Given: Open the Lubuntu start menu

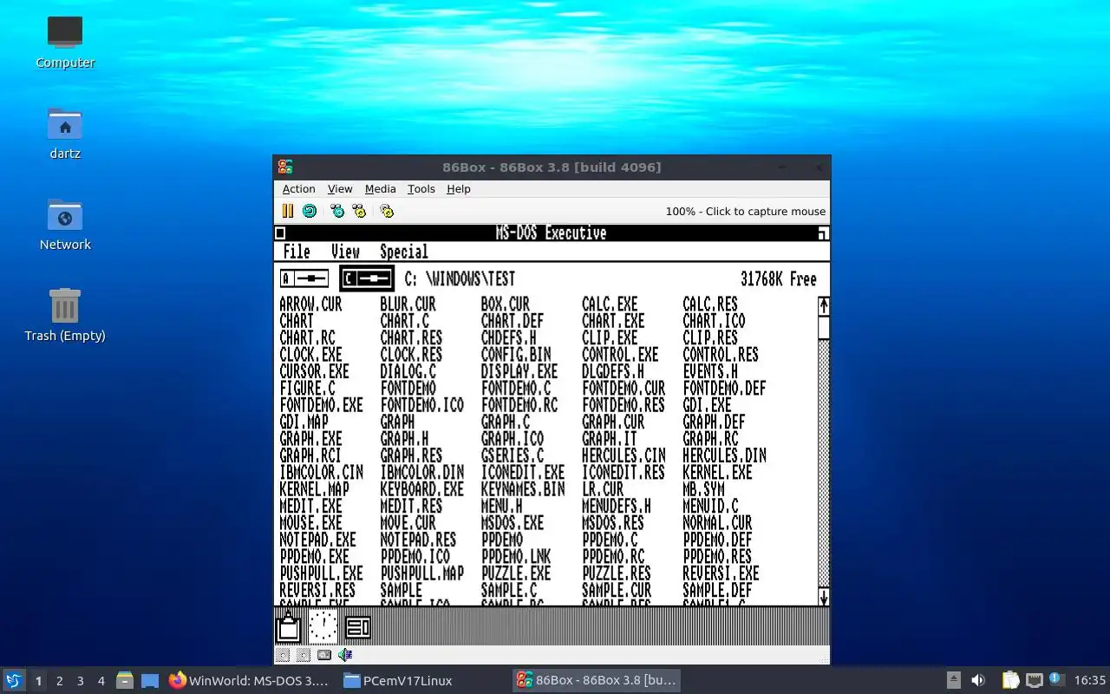Looking at the screenshot, I should point(14,680).
